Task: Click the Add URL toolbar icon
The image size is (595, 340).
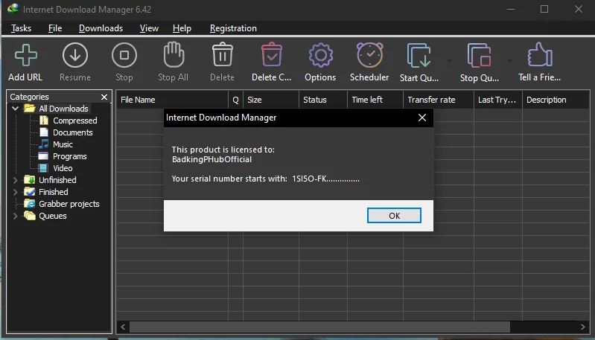Action: (26, 55)
